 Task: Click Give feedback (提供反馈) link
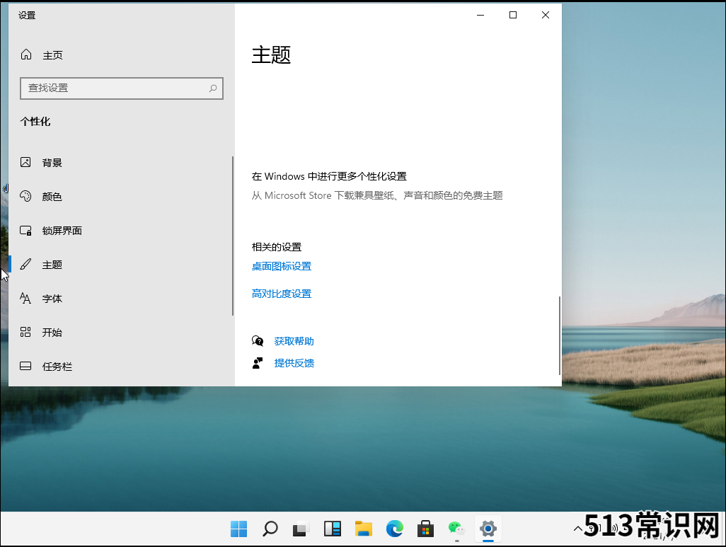(294, 363)
